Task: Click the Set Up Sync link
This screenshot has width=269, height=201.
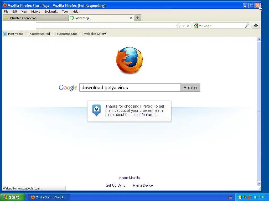Action: point(116,186)
